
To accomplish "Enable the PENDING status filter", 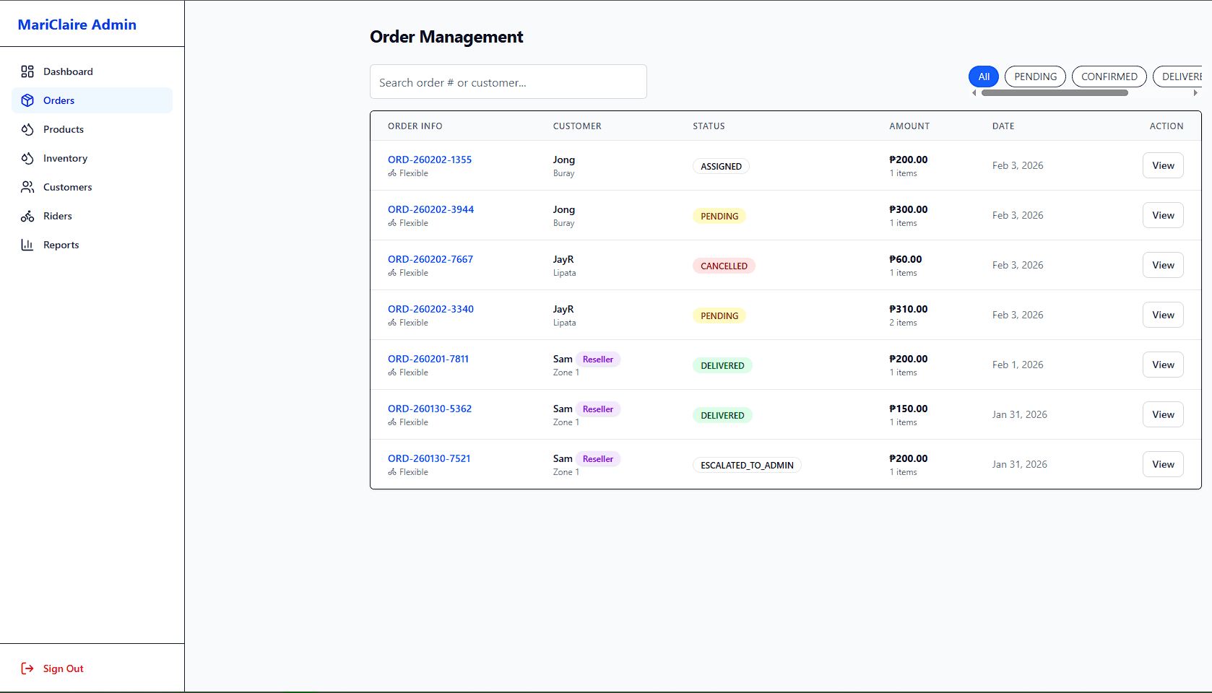I will click(1035, 77).
